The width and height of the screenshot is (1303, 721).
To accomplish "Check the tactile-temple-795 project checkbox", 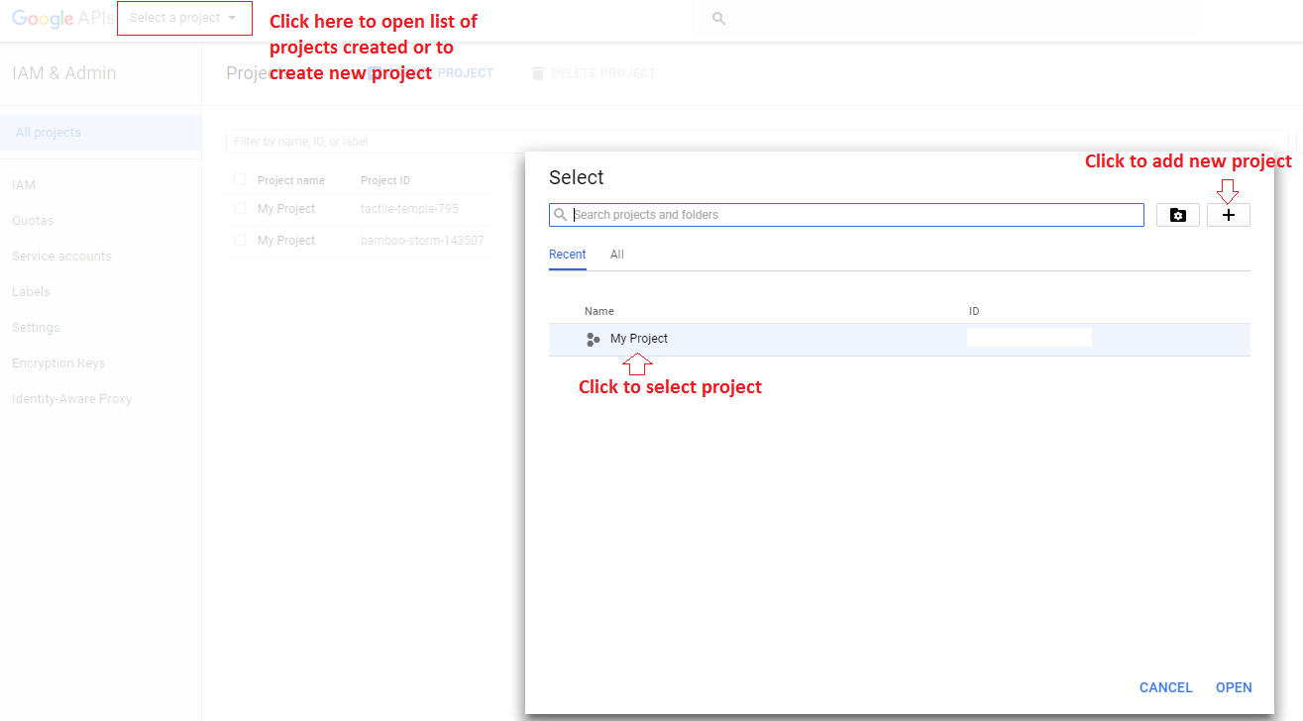I will 240,209.
